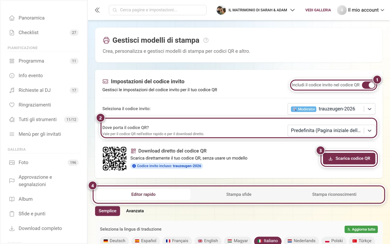
Task: Toggle Includi il codice invito nel codice QR
Action: [x=369, y=85]
